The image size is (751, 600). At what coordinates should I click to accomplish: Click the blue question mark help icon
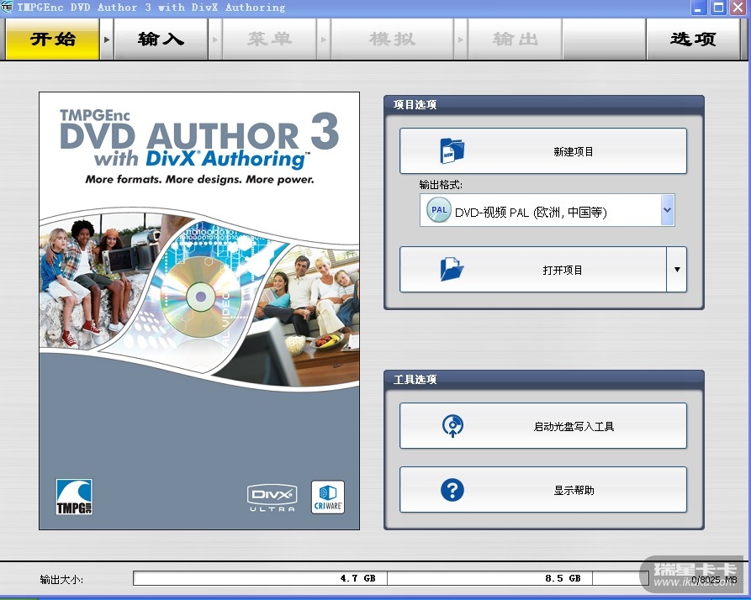452,490
